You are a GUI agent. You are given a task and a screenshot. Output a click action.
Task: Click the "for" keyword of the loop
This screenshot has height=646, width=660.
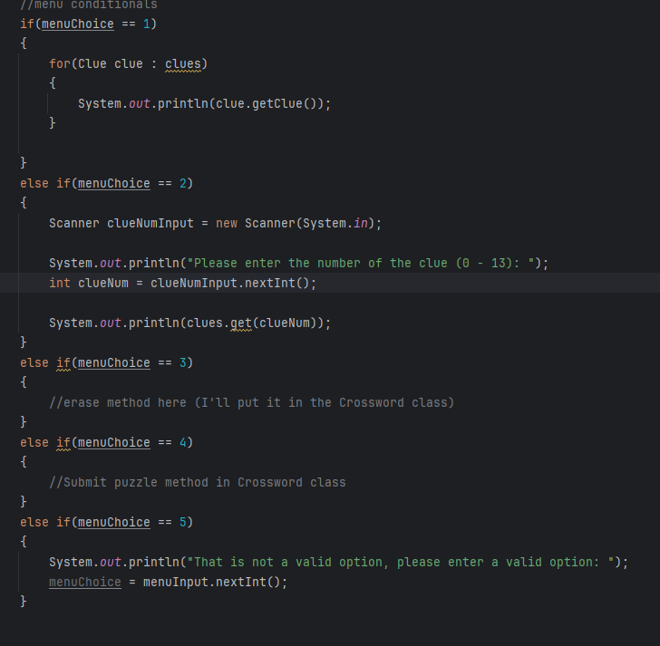59,63
